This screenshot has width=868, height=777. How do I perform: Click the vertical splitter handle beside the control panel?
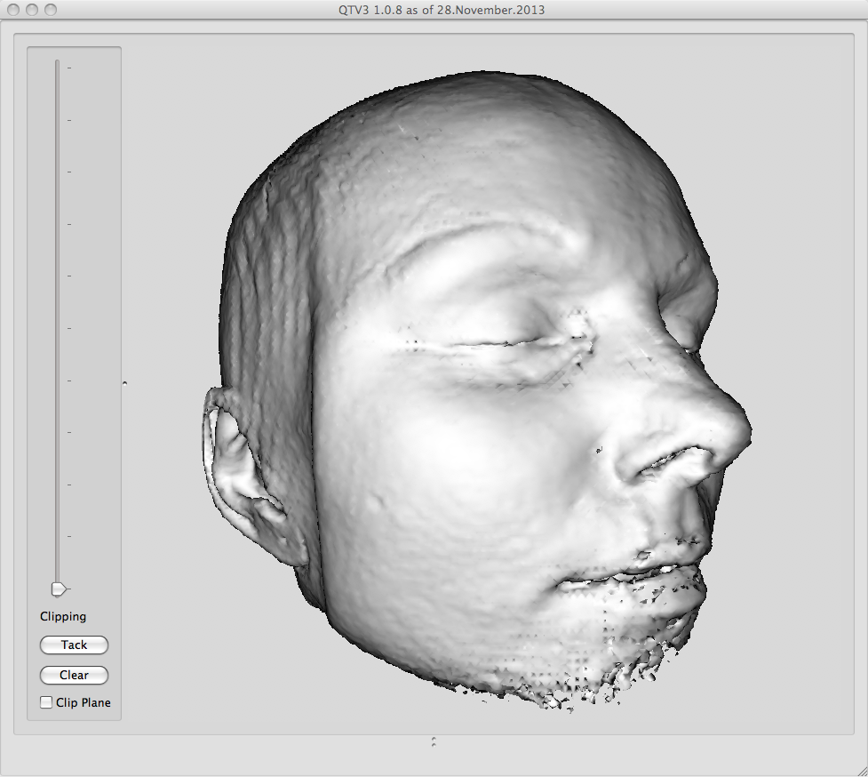click(124, 383)
